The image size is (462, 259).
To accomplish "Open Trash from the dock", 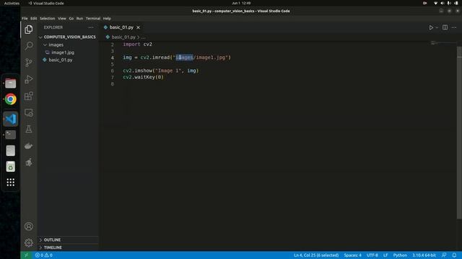I will tap(10, 166).
